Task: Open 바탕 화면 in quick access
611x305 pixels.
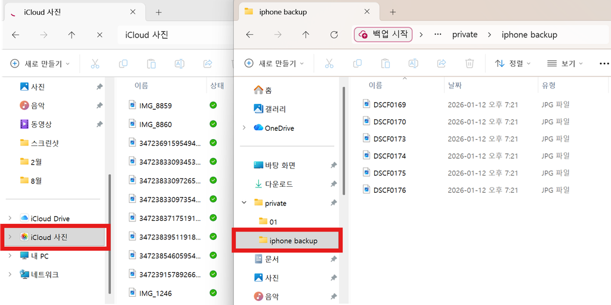Action: [x=274, y=165]
